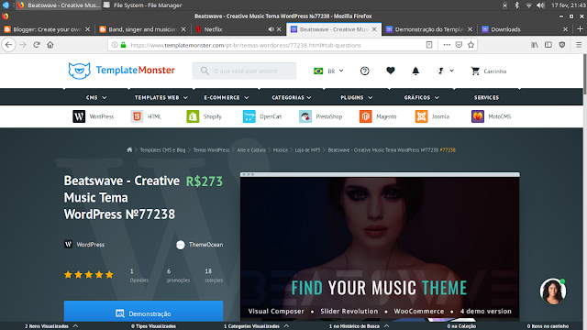Reload the page in Firefox

pyautogui.click(x=37, y=45)
